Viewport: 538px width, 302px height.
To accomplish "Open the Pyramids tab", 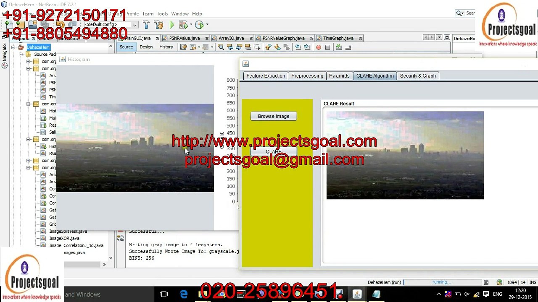I will pyautogui.click(x=339, y=76).
